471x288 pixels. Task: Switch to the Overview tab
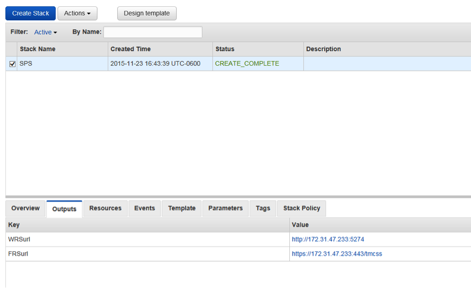pos(26,208)
